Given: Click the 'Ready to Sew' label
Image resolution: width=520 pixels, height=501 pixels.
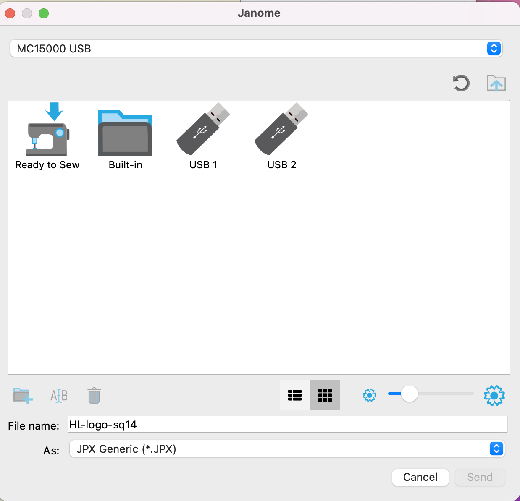Looking at the screenshot, I should coord(47,165).
